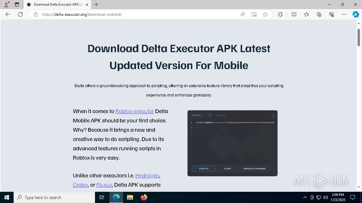Follow the Roblox executor link
Screen dimensions: 362x203
point(135,111)
